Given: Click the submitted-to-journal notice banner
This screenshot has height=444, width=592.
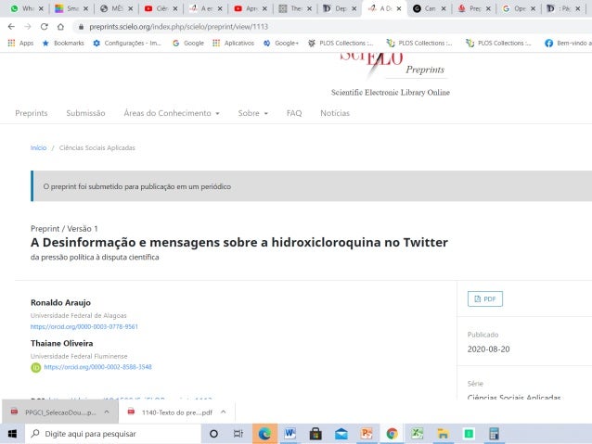Looking at the screenshot, I should pyautogui.click(x=311, y=186).
